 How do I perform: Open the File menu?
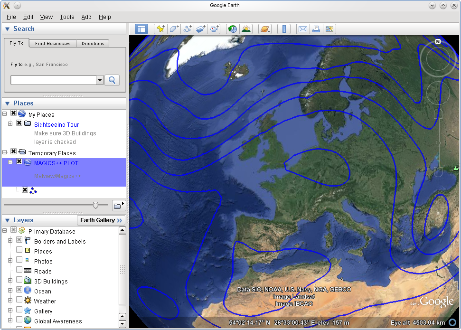click(x=11, y=17)
